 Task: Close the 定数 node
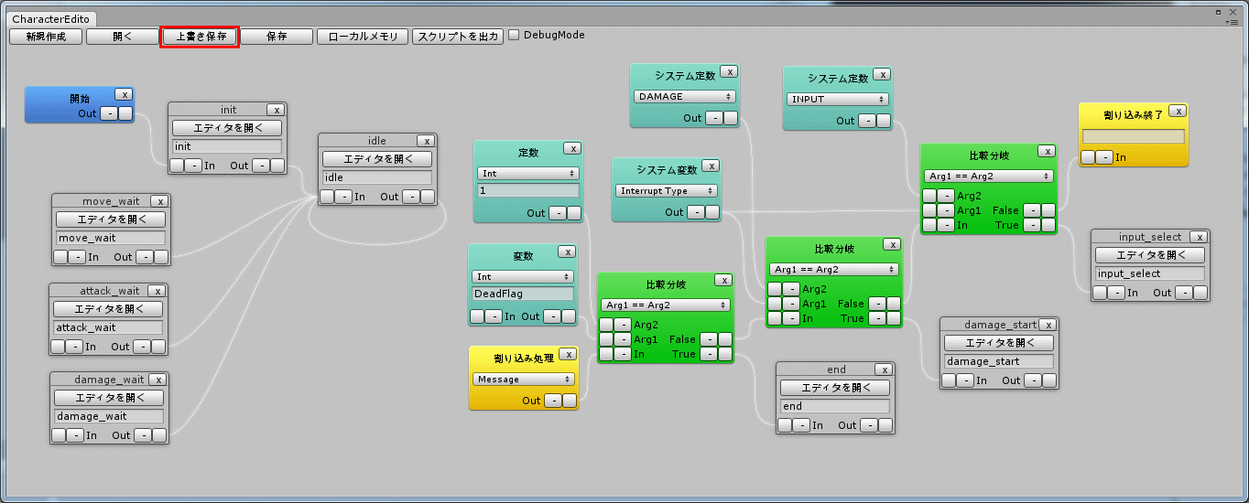(x=571, y=148)
